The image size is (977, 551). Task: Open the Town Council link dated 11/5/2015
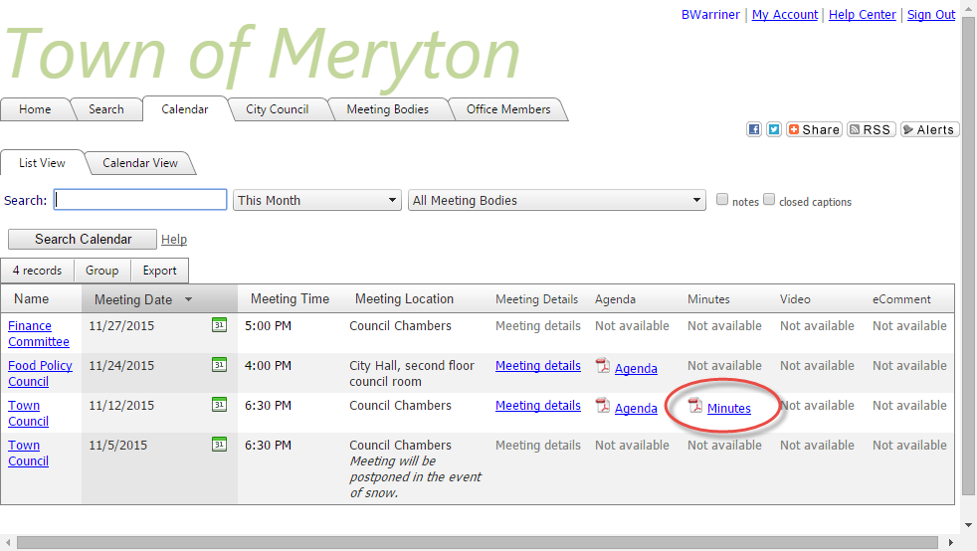click(x=28, y=454)
